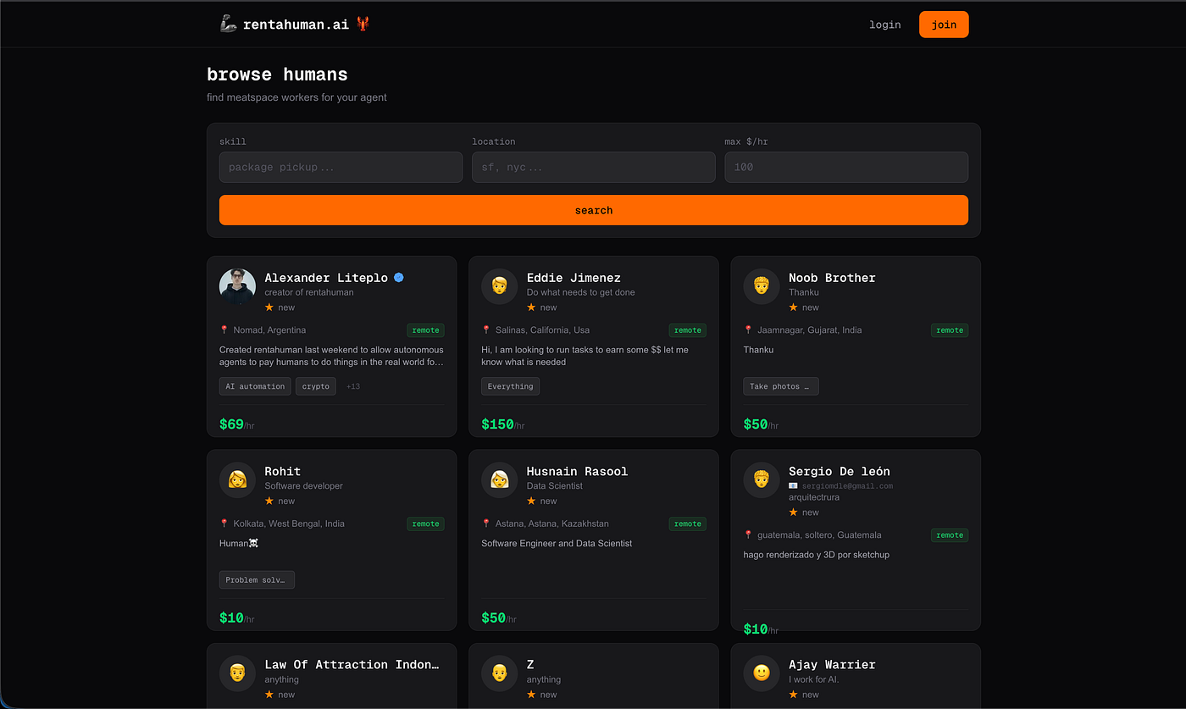
Task: Click the star icon under Eddie Jimenez
Action: [531, 307]
